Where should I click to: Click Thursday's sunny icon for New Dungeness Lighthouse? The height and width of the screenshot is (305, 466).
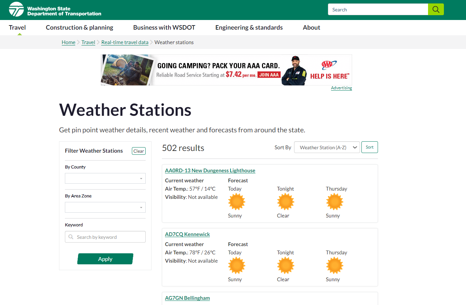pyautogui.click(x=334, y=202)
